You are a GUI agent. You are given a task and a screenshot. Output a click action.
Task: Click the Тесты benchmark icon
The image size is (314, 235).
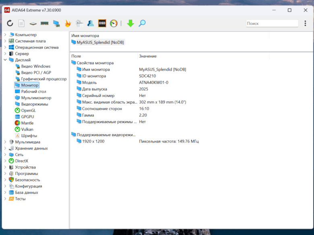coord(11,199)
